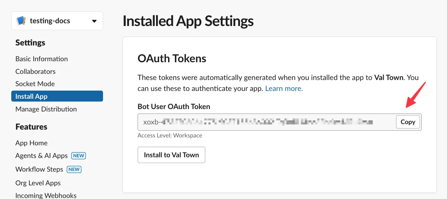Click the NEW badge beside Agents & AI Apps
This screenshot has width=447, height=199.
(x=78, y=156)
